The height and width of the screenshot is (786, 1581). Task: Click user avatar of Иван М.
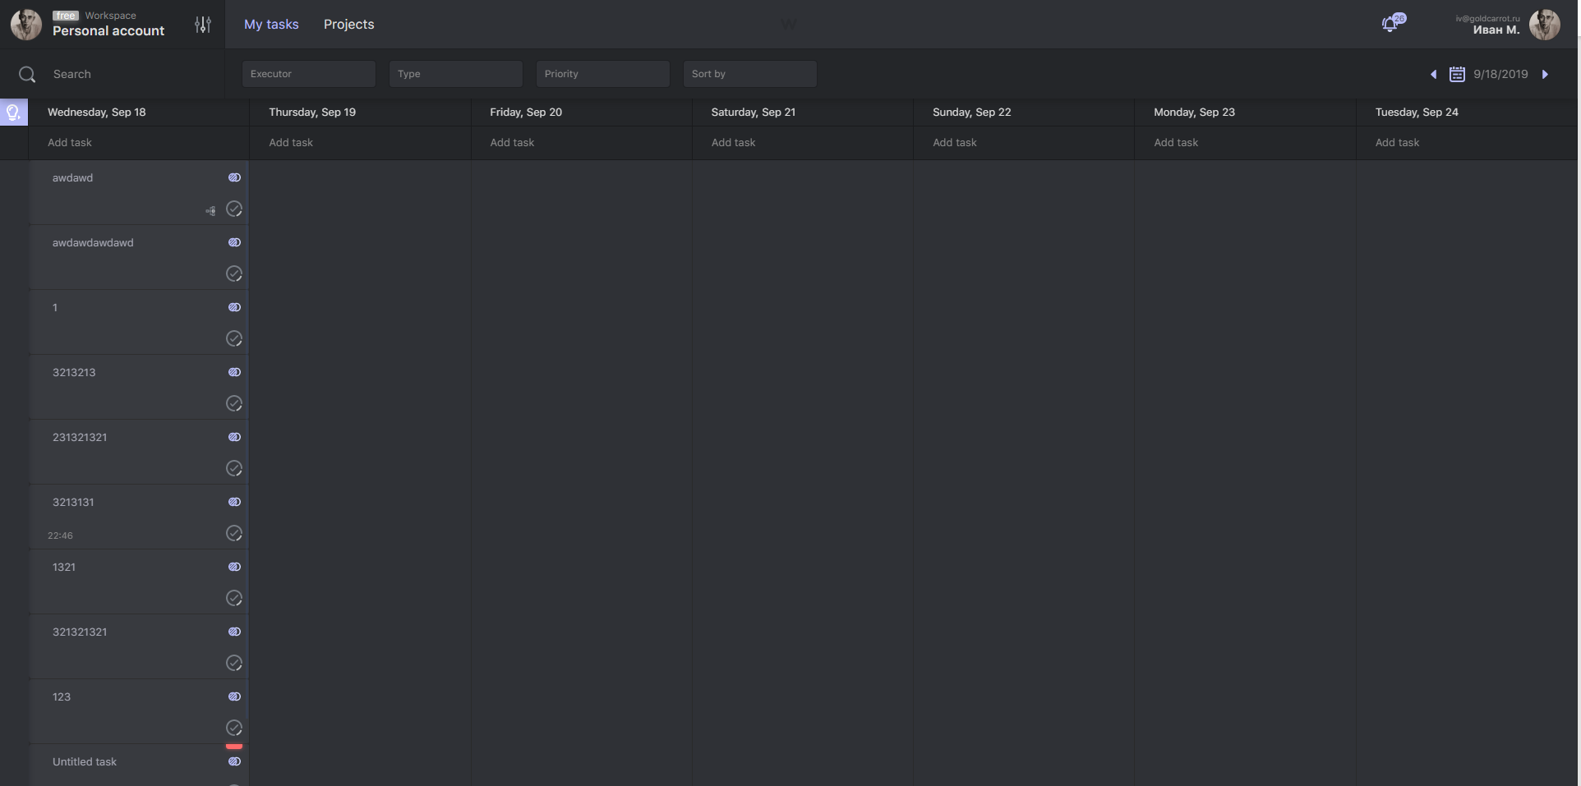(x=1544, y=25)
